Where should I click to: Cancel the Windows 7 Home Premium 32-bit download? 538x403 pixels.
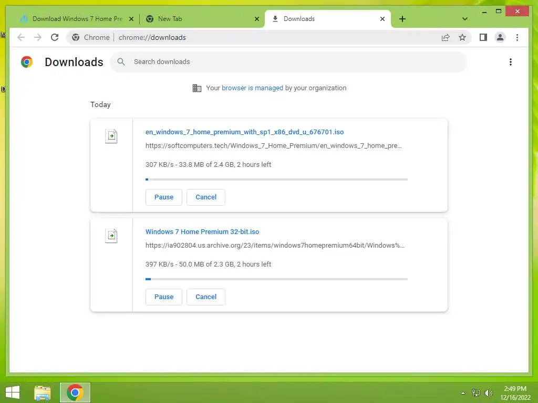(206, 297)
